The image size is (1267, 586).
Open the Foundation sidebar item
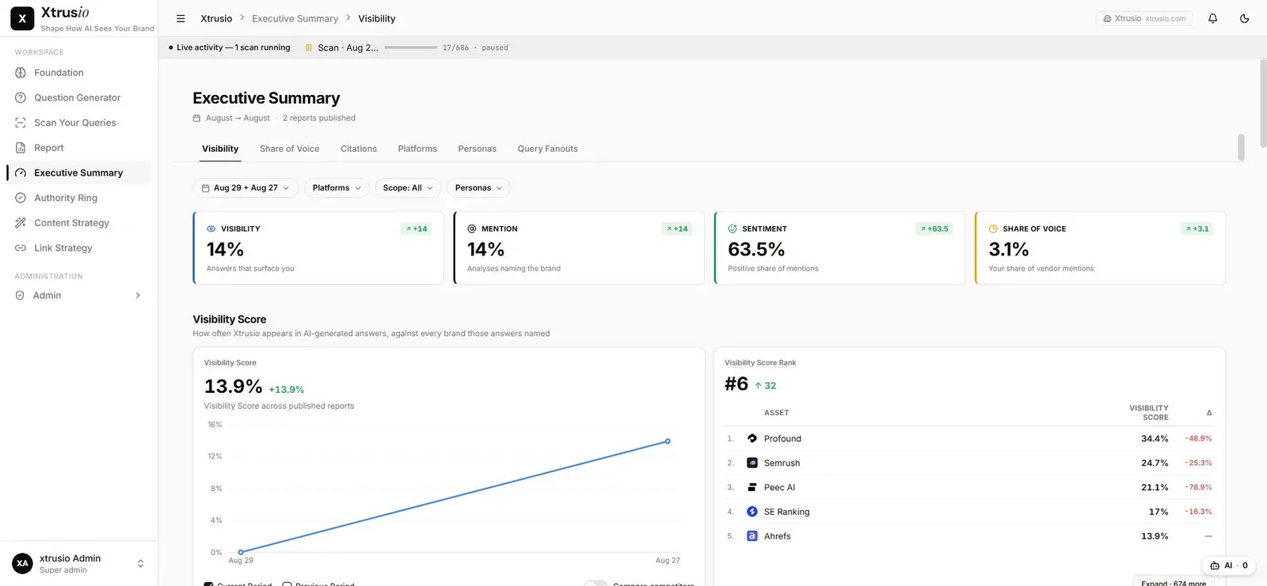coord(78,73)
